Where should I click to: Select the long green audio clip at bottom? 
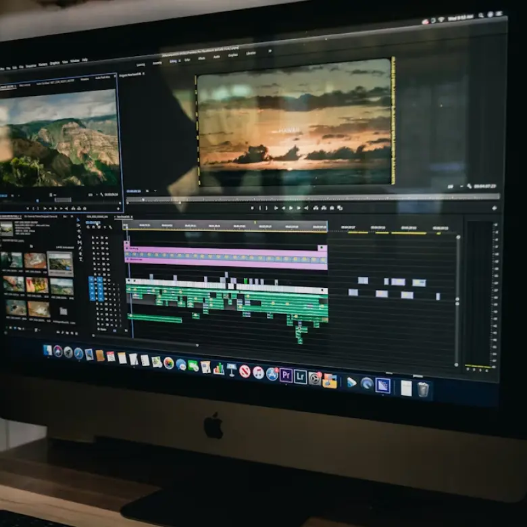pyautogui.click(x=155, y=318)
